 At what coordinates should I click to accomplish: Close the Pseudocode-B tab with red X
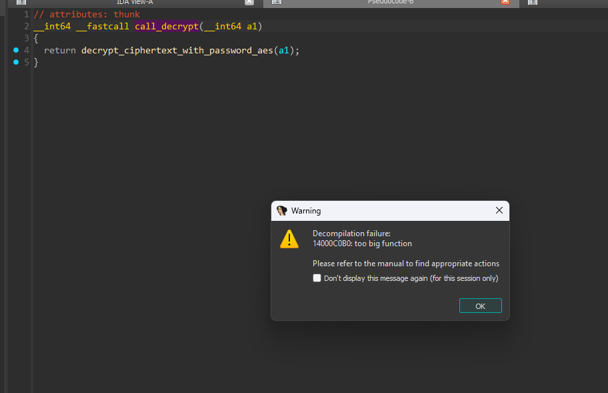tap(505, 3)
